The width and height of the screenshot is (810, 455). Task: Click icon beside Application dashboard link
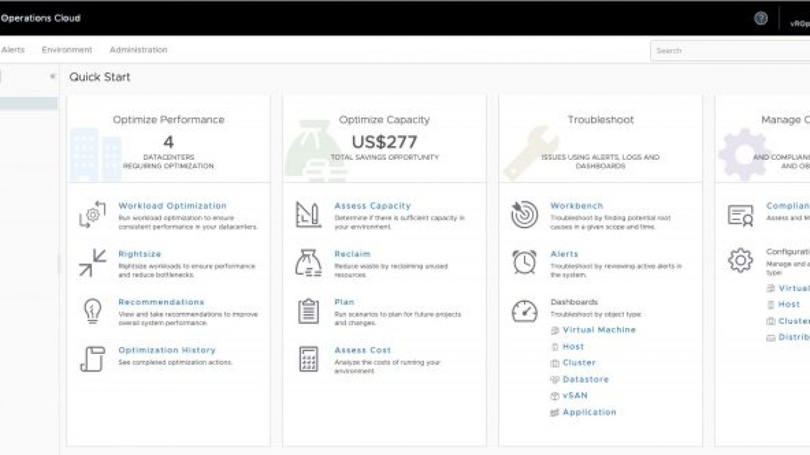click(x=555, y=412)
